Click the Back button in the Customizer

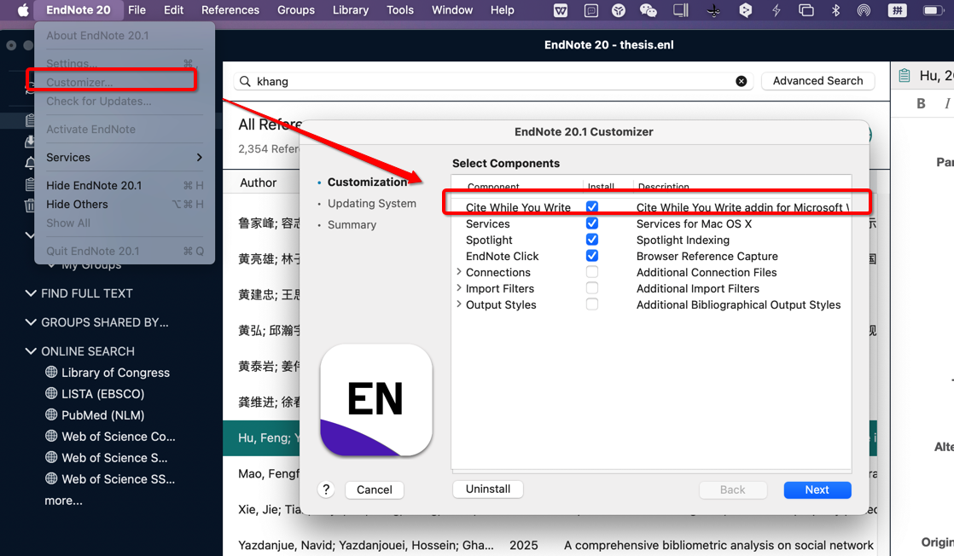tap(732, 489)
